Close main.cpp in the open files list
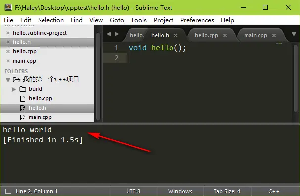The width and height of the screenshot is (300, 196). [x=8, y=61]
